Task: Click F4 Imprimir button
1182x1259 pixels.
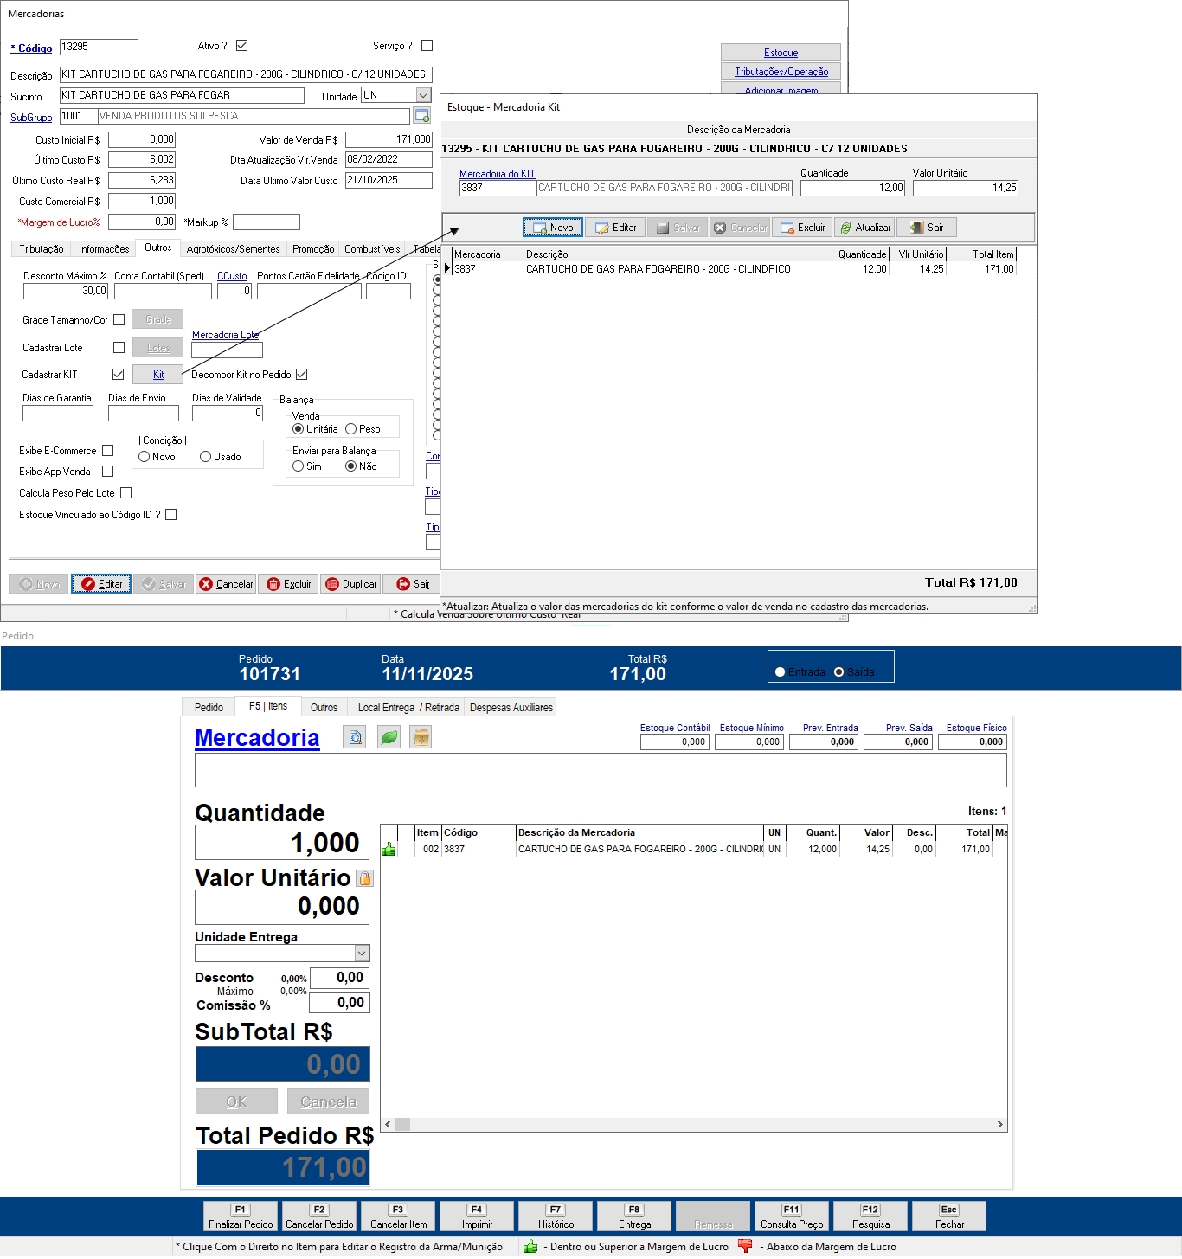Action: click(477, 1217)
